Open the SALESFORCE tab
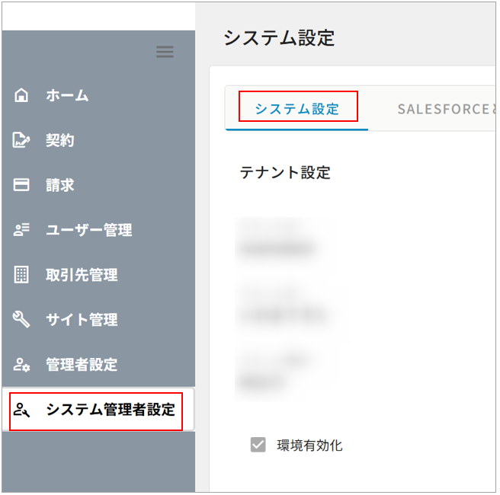The width and height of the screenshot is (500, 495). coord(442,109)
